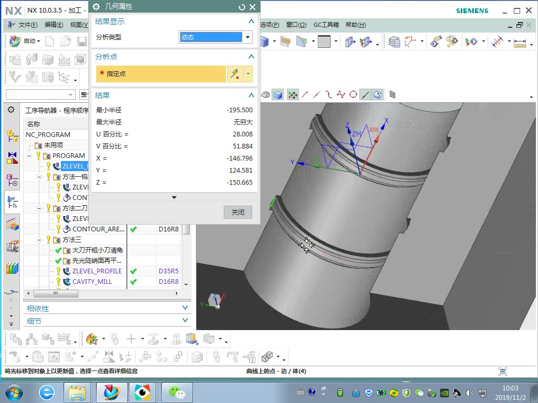Click the arc center snap point icon
Viewport: 538px width, 403px height.
pyautogui.click(x=353, y=95)
